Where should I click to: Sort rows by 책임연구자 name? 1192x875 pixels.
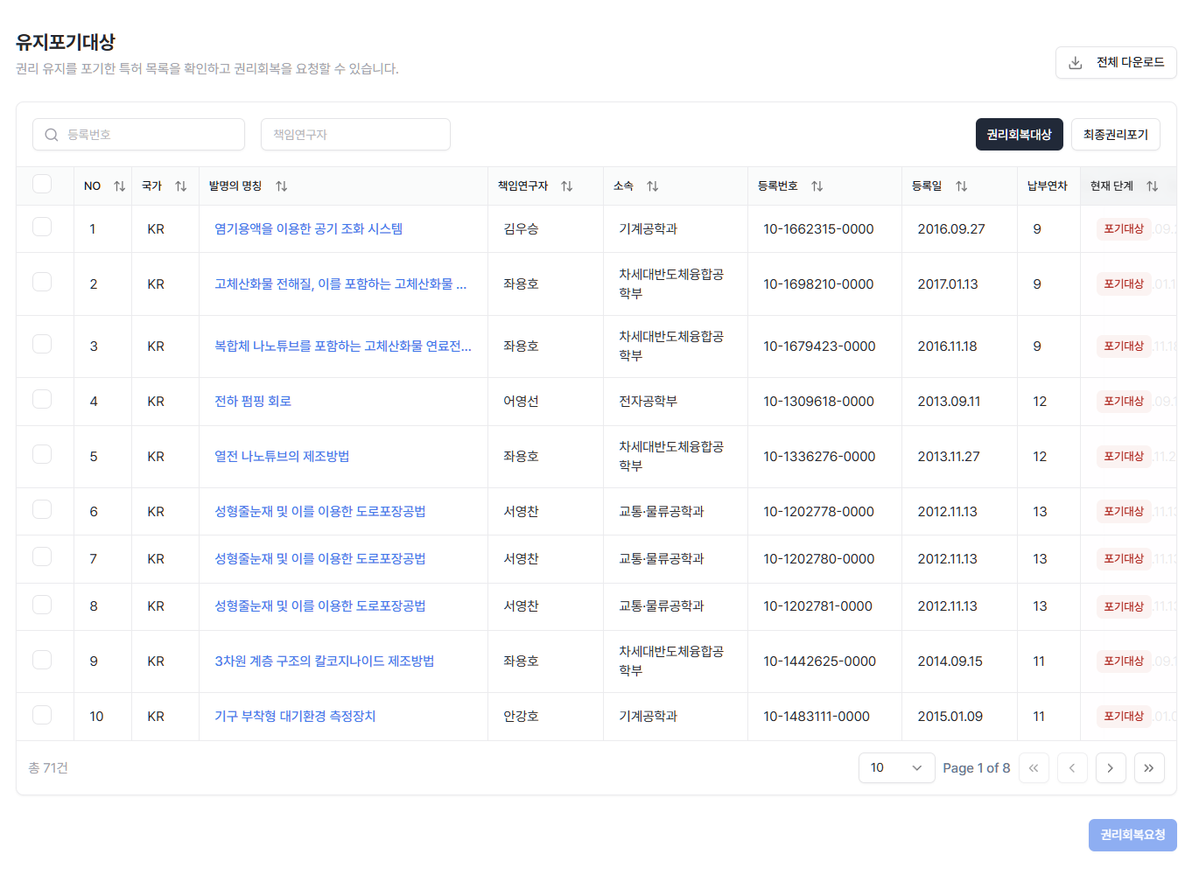566,185
